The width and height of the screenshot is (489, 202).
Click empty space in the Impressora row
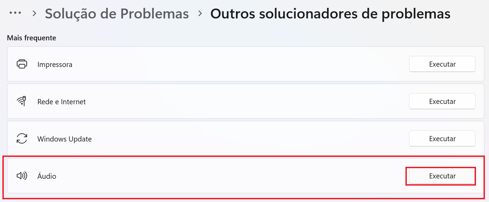[x=240, y=64]
